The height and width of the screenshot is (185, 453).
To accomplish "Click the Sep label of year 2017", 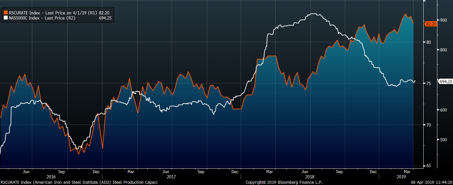I will [x=200, y=172].
